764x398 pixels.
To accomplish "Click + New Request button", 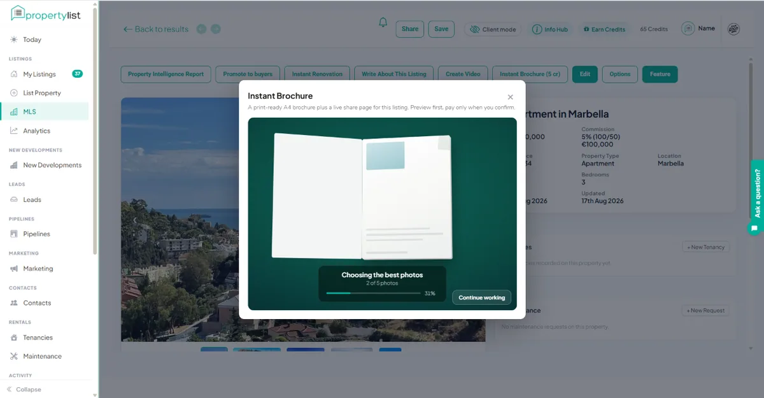I will 706,310.
